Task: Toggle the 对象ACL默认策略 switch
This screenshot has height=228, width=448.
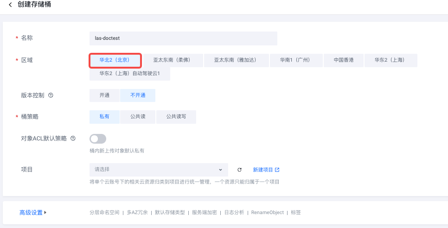Action: [98, 139]
